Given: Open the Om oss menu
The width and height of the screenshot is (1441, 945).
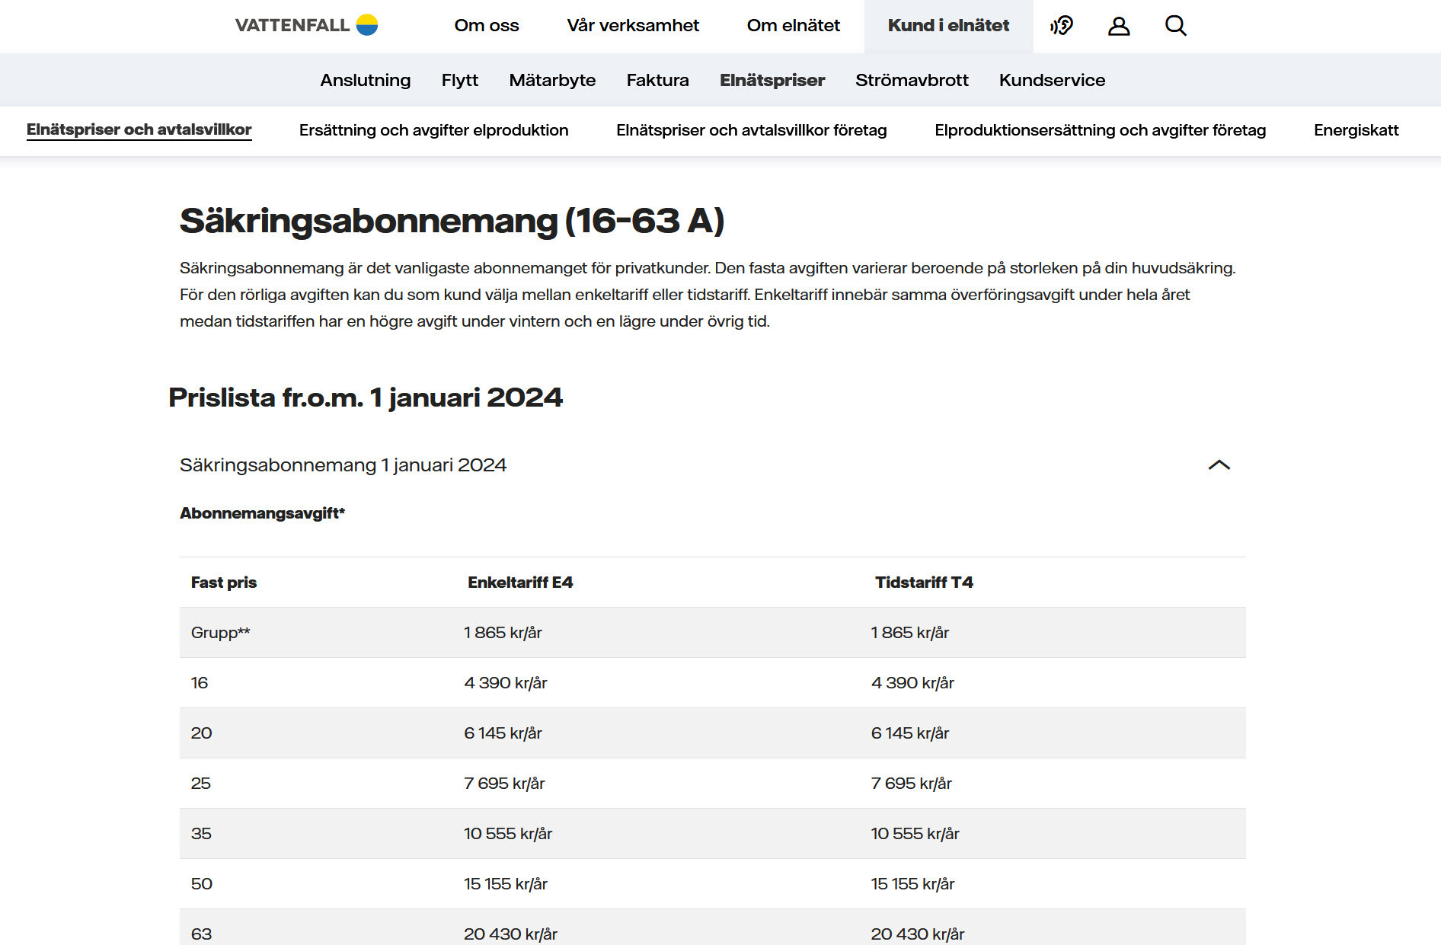Looking at the screenshot, I should click(x=486, y=26).
